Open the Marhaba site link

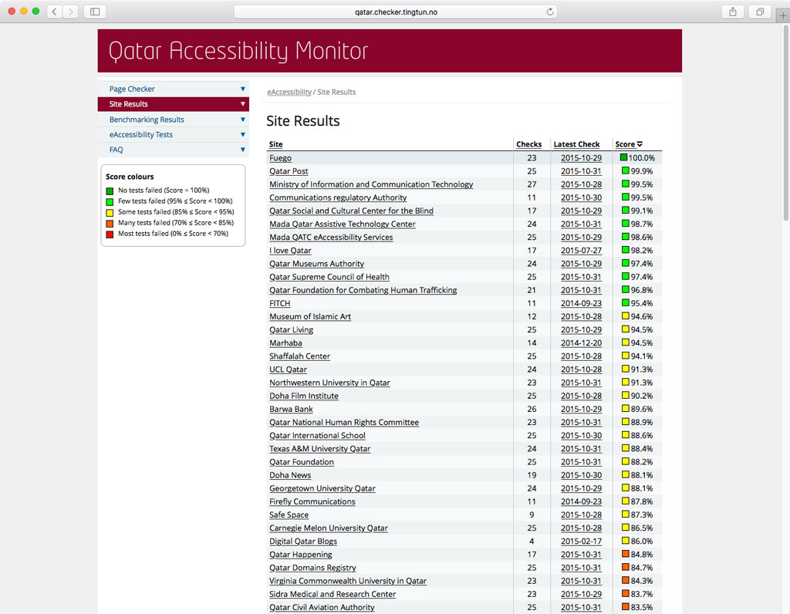click(285, 343)
